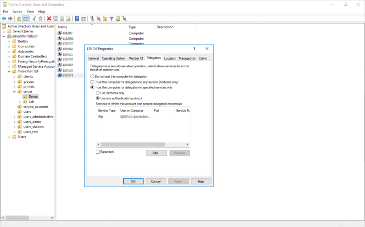Select Do not trust this computer for delegation
This screenshot has width=365, height=227.
[92, 77]
